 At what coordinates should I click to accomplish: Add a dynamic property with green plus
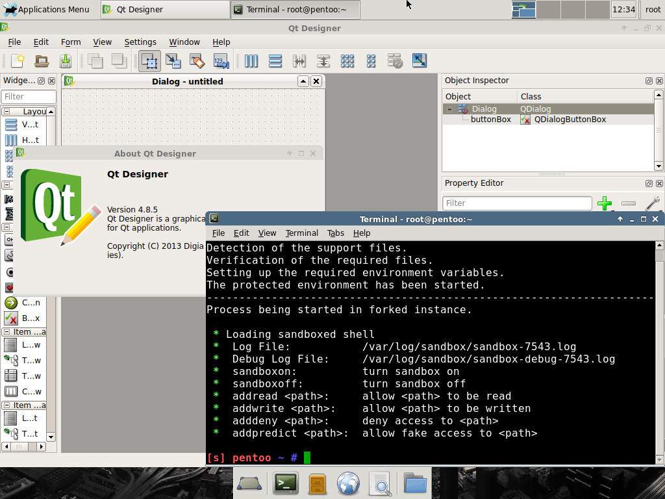[605, 203]
